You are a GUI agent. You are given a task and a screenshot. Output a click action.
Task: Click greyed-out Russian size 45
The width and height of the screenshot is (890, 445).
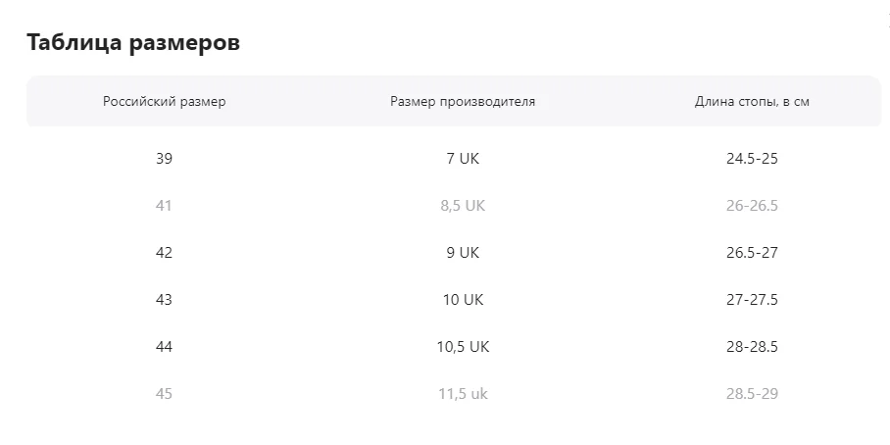click(164, 393)
